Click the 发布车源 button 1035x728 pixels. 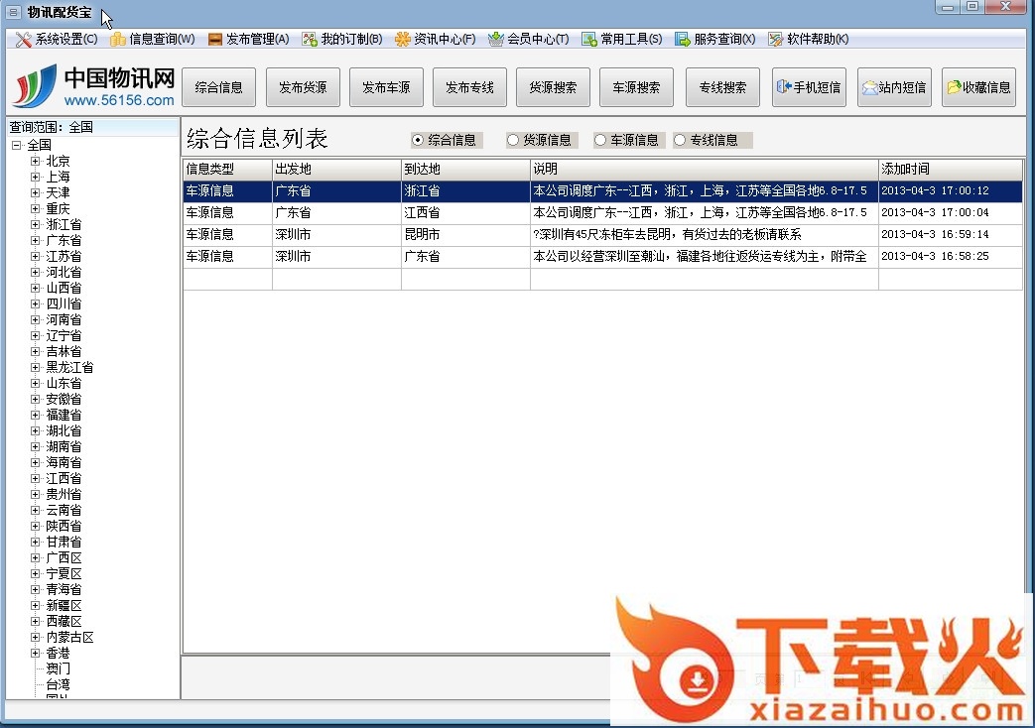[386, 87]
